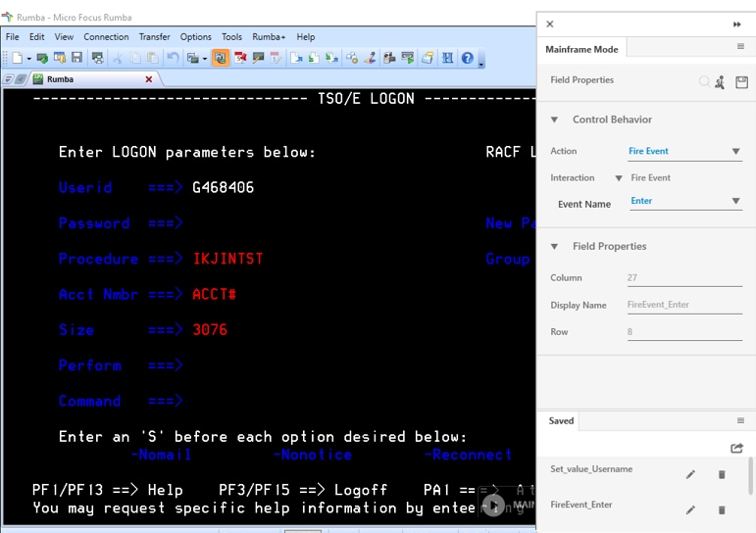Collapse the Field Properties section triangle

point(554,247)
